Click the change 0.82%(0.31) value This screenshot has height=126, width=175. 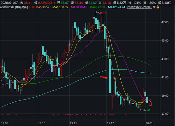coord(46,3)
